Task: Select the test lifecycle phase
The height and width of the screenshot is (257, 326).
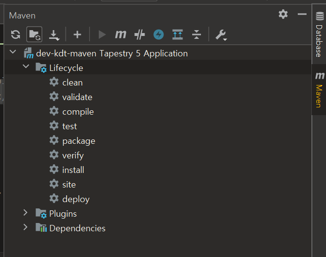Action: [70, 126]
